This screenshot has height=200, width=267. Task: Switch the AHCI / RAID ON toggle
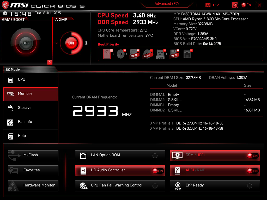[x=253, y=171]
